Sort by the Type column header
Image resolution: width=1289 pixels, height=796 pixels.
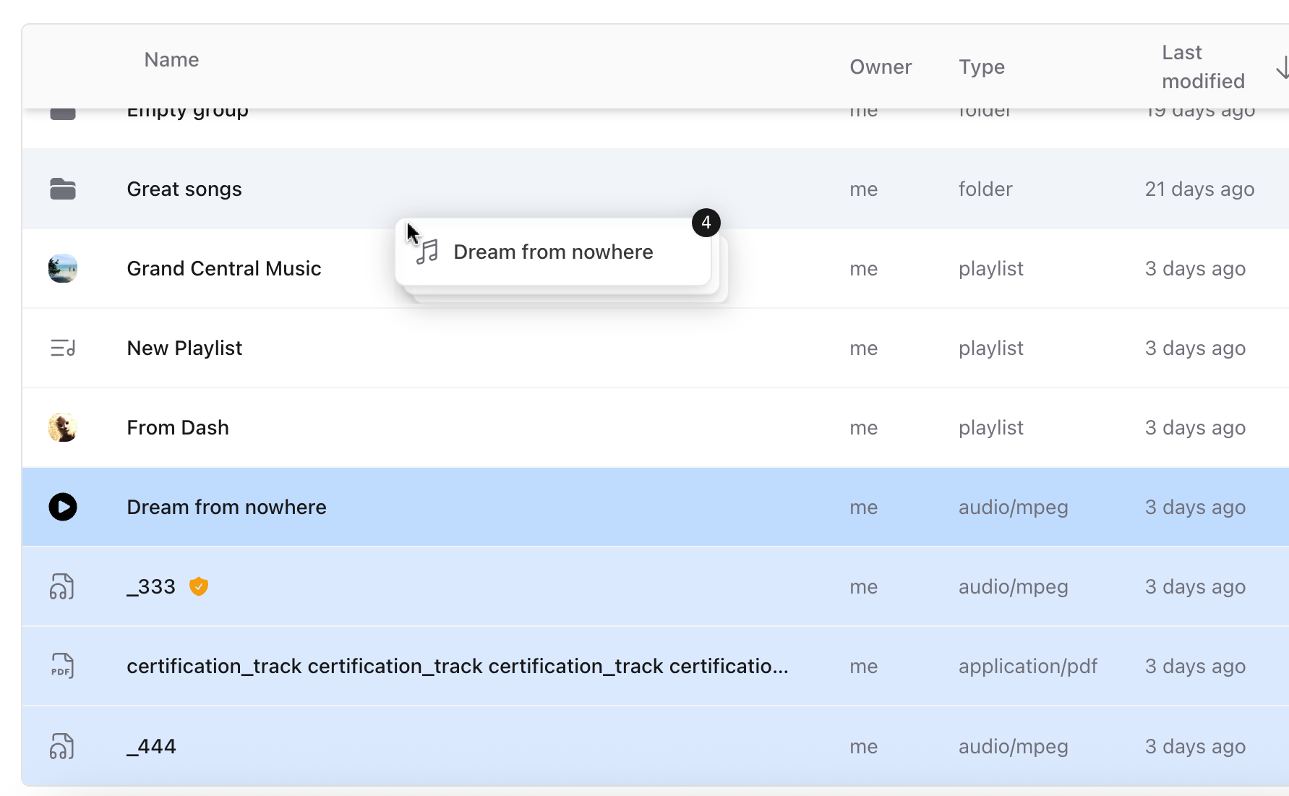pyautogui.click(x=981, y=67)
